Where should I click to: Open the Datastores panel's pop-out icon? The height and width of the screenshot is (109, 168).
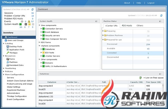click(160, 74)
